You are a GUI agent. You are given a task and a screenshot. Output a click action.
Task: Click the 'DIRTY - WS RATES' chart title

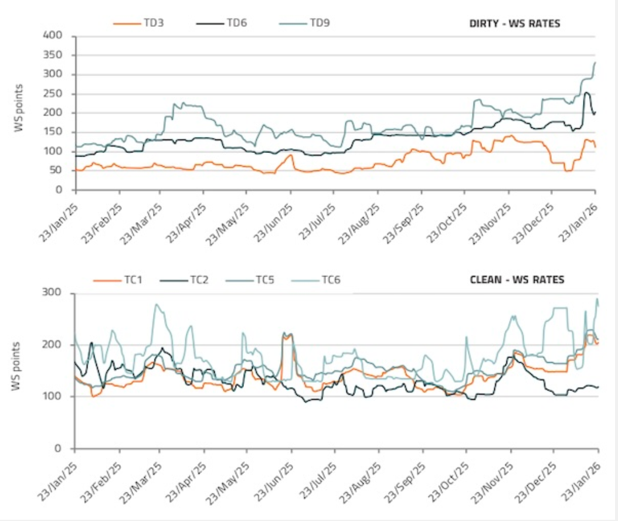pyautogui.click(x=514, y=24)
